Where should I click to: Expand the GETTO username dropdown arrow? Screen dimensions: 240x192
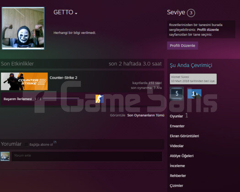[x=76, y=14]
